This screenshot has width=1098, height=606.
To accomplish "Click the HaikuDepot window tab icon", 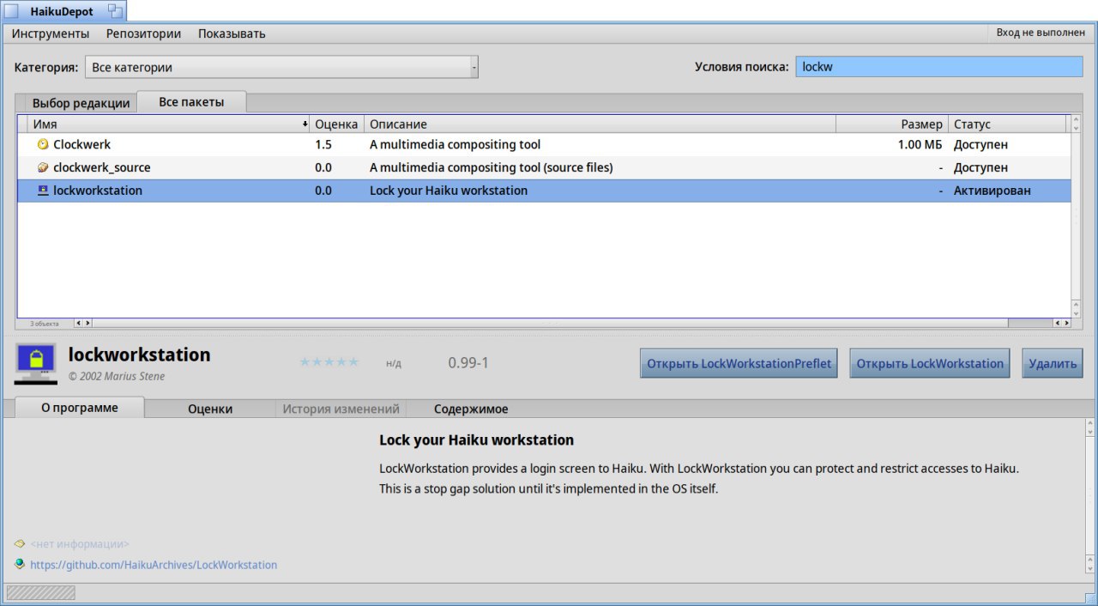I will point(11,11).
